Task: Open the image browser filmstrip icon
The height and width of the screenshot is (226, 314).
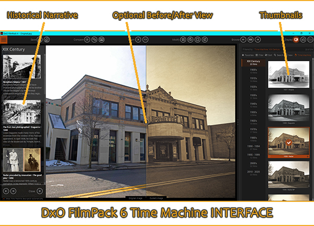Action: (x=251, y=40)
